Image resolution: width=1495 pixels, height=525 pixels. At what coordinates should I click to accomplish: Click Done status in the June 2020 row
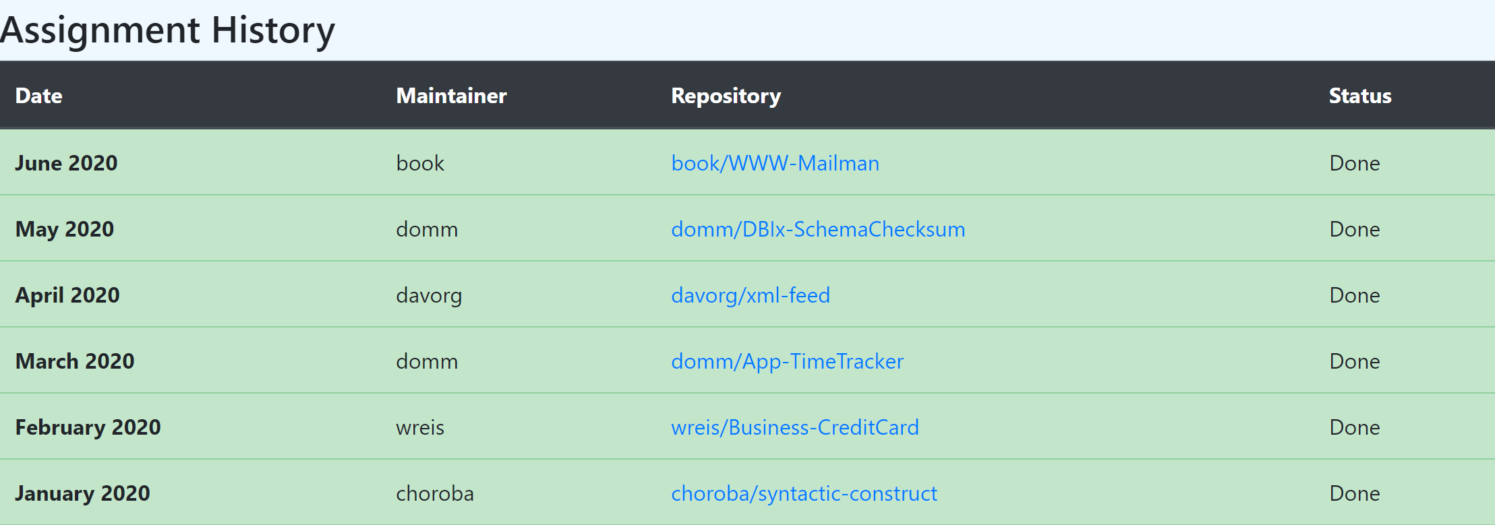[1355, 163]
